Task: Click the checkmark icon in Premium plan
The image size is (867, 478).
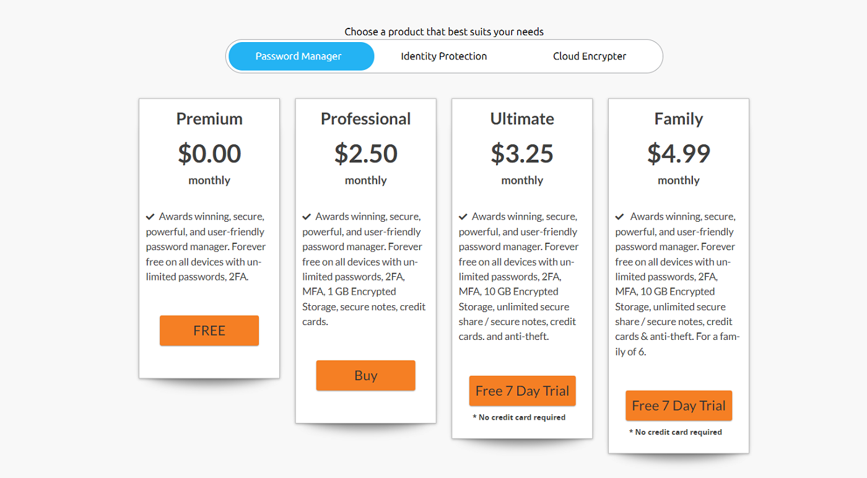Action: pyautogui.click(x=150, y=217)
